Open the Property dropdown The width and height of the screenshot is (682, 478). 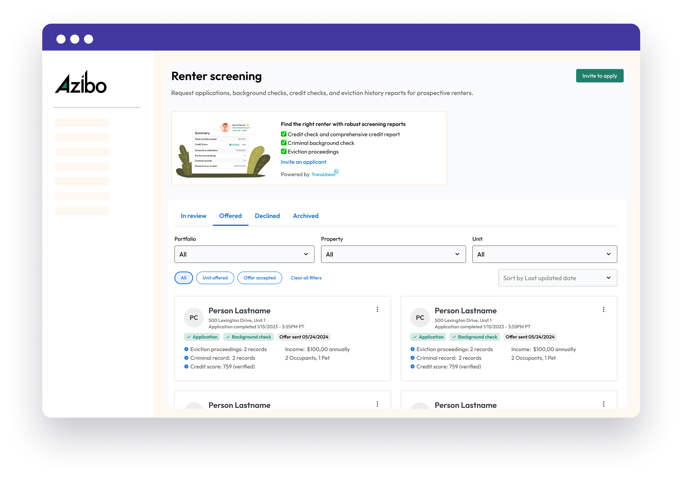coord(393,254)
